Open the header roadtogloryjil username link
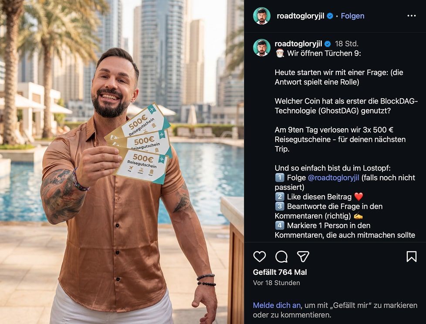 coord(300,16)
